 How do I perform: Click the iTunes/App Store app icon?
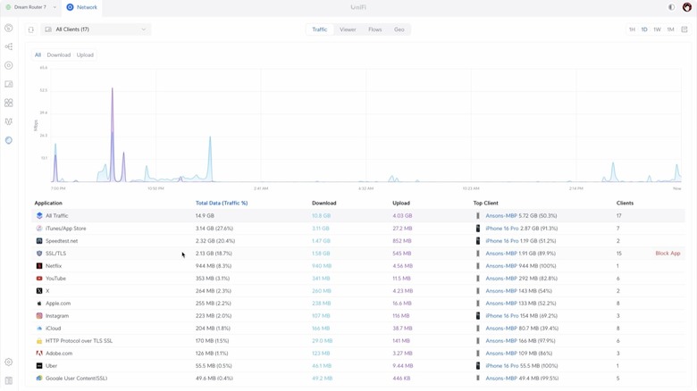pos(39,229)
